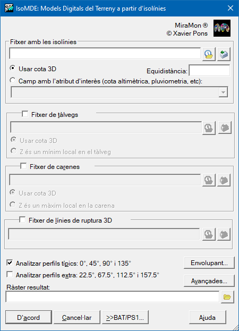Click recent files icon for línies de ruptura

click(x=209, y=234)
